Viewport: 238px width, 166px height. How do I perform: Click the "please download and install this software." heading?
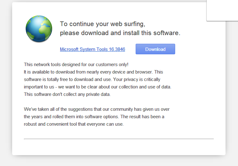pos(120,33)
